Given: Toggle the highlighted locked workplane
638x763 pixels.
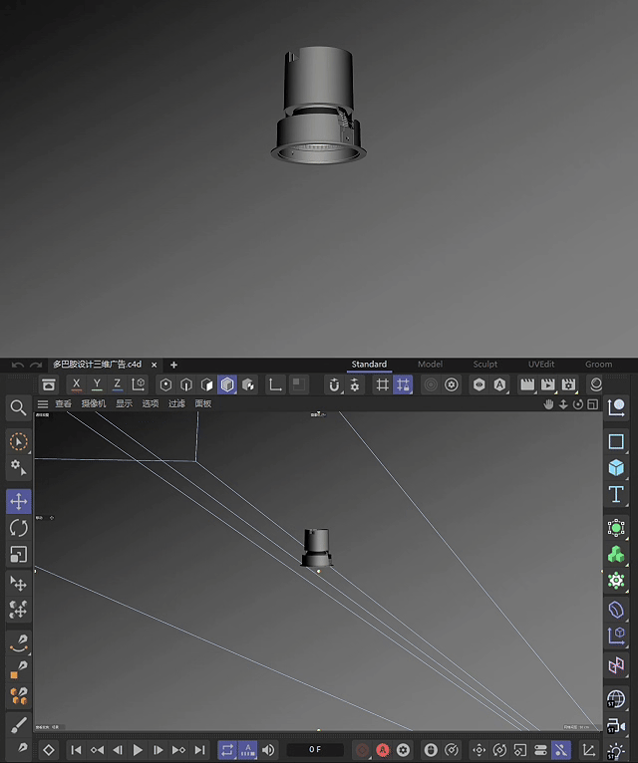Looking at the screenshot, I should 403,384.
